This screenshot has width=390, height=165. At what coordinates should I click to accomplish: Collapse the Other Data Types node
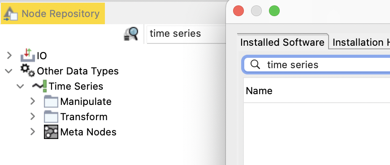[9, 71]
